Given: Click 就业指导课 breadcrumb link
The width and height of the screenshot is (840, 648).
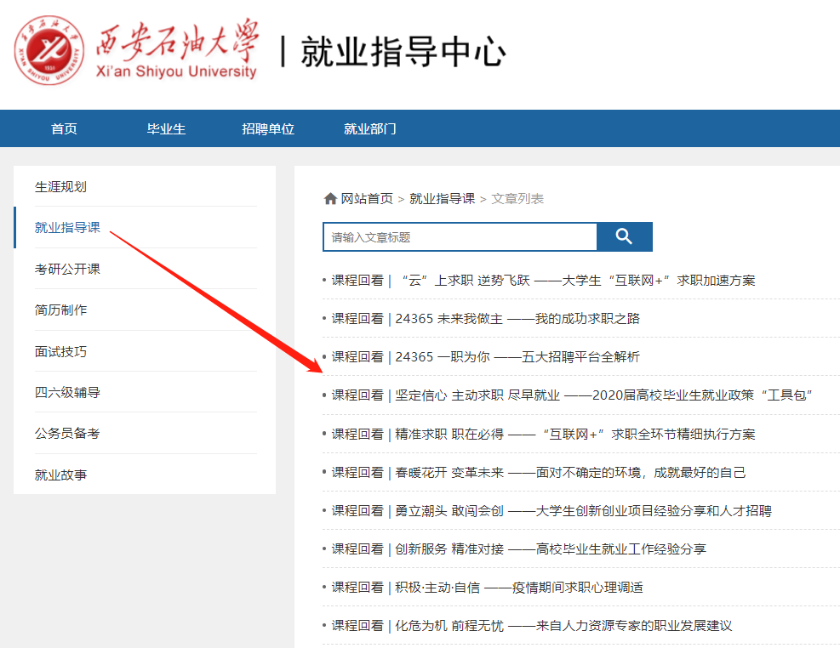Looking at the screenshot, I should click(x=442, y=198).
